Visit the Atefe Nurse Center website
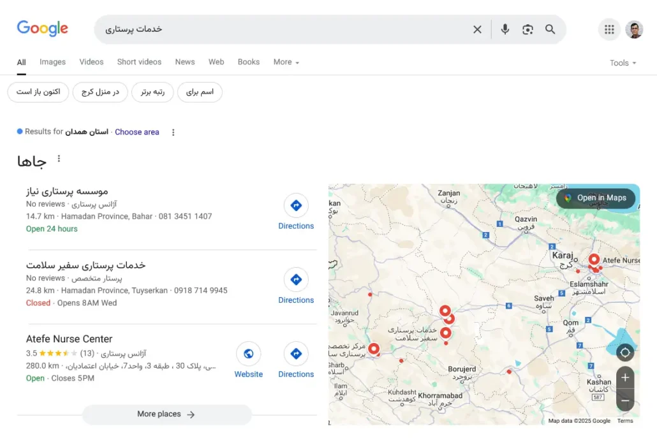This screenshot has width=657, height=438. (249, 360)
